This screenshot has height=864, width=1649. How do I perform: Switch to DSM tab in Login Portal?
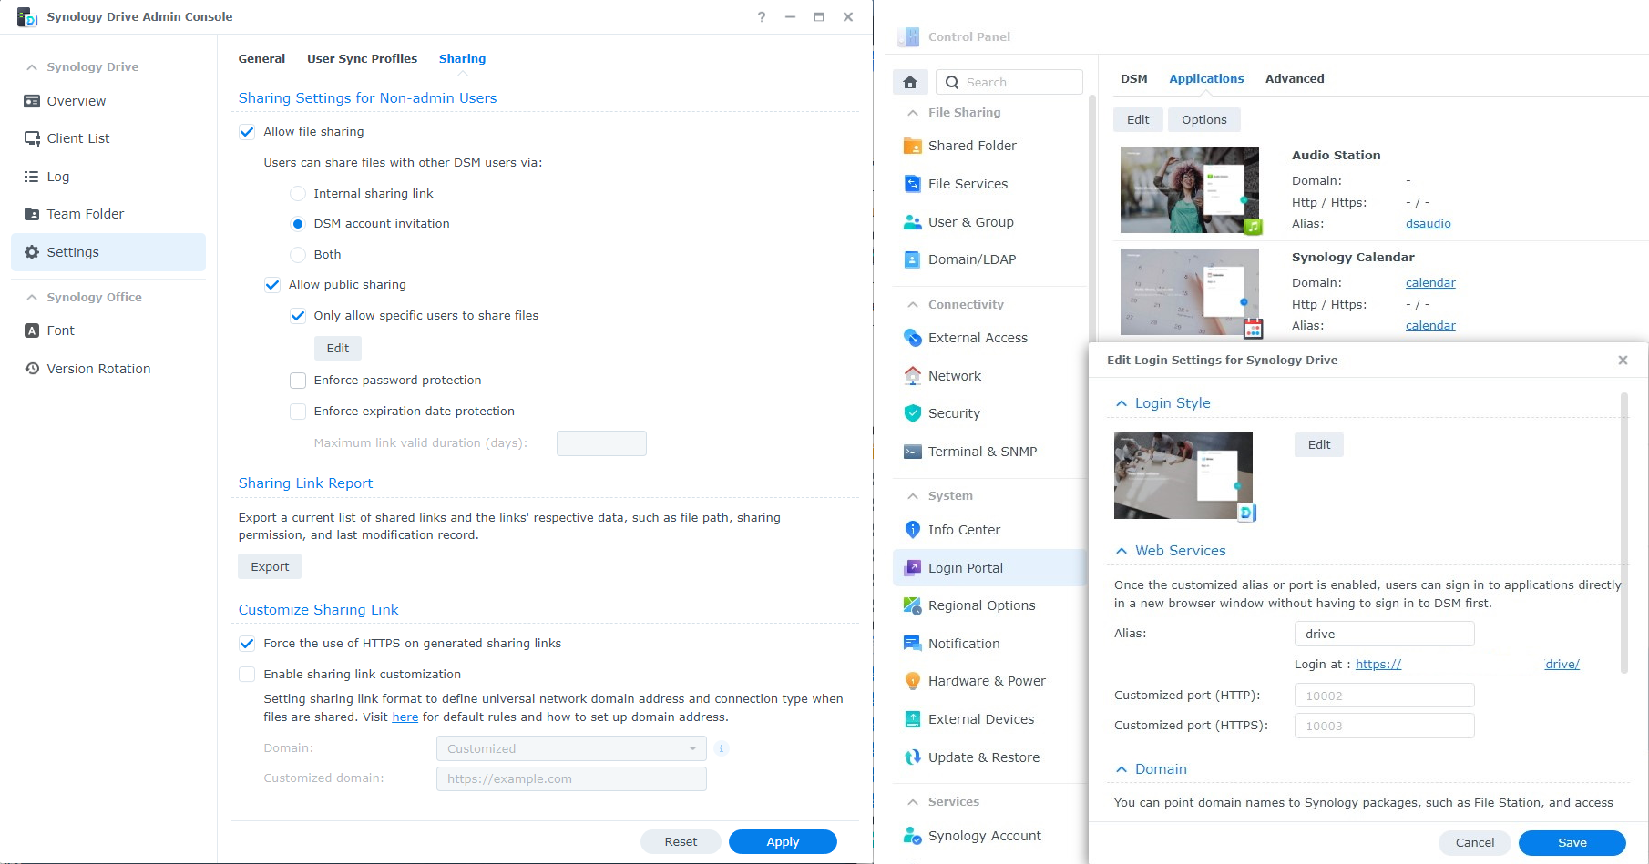click(1133, 79)
